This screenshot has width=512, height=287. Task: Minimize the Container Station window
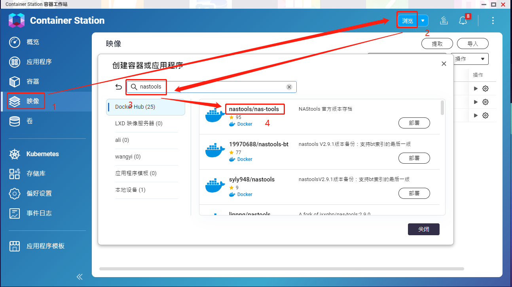pos(484,4)
